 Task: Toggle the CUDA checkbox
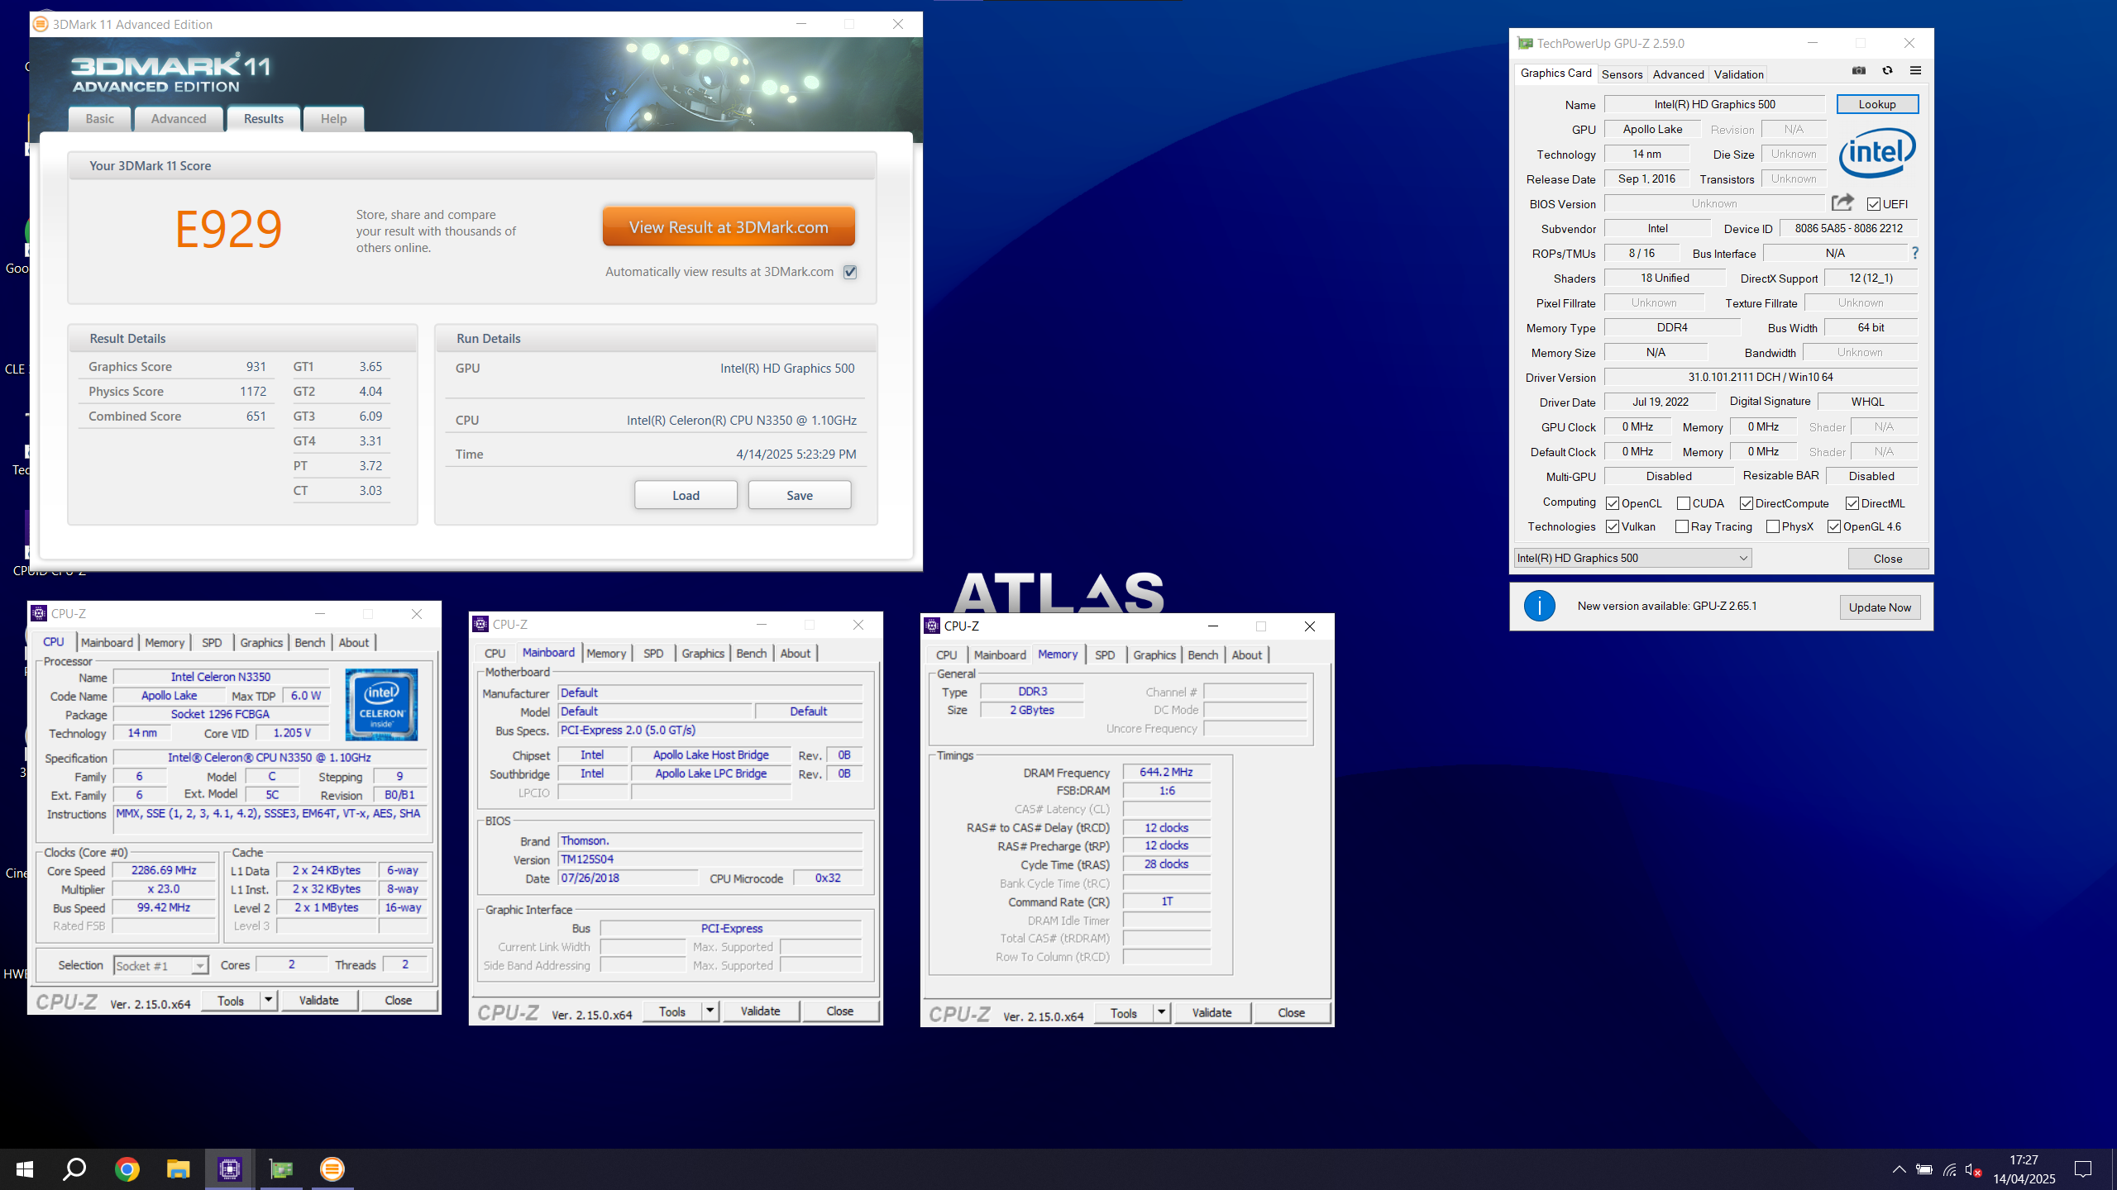(1684, 503)
